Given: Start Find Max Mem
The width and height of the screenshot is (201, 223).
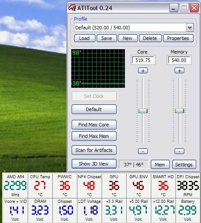Looking at the screenshot, I should 94,136.
